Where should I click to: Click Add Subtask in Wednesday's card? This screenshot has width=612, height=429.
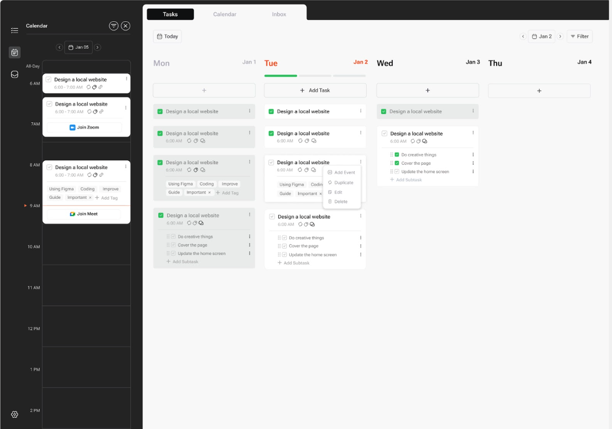tap(406, 180)
